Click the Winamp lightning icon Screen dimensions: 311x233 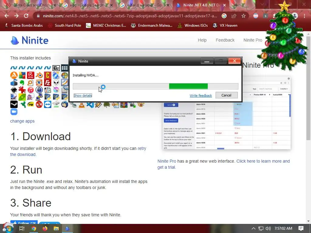98,105
